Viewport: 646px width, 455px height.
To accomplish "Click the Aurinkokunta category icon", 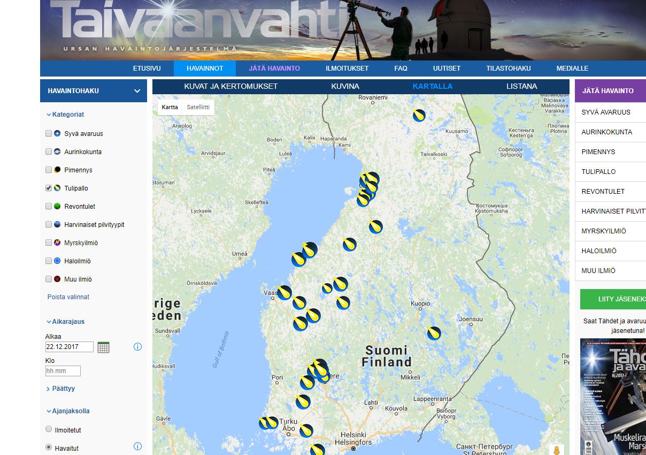I will [x=57, y=152].
